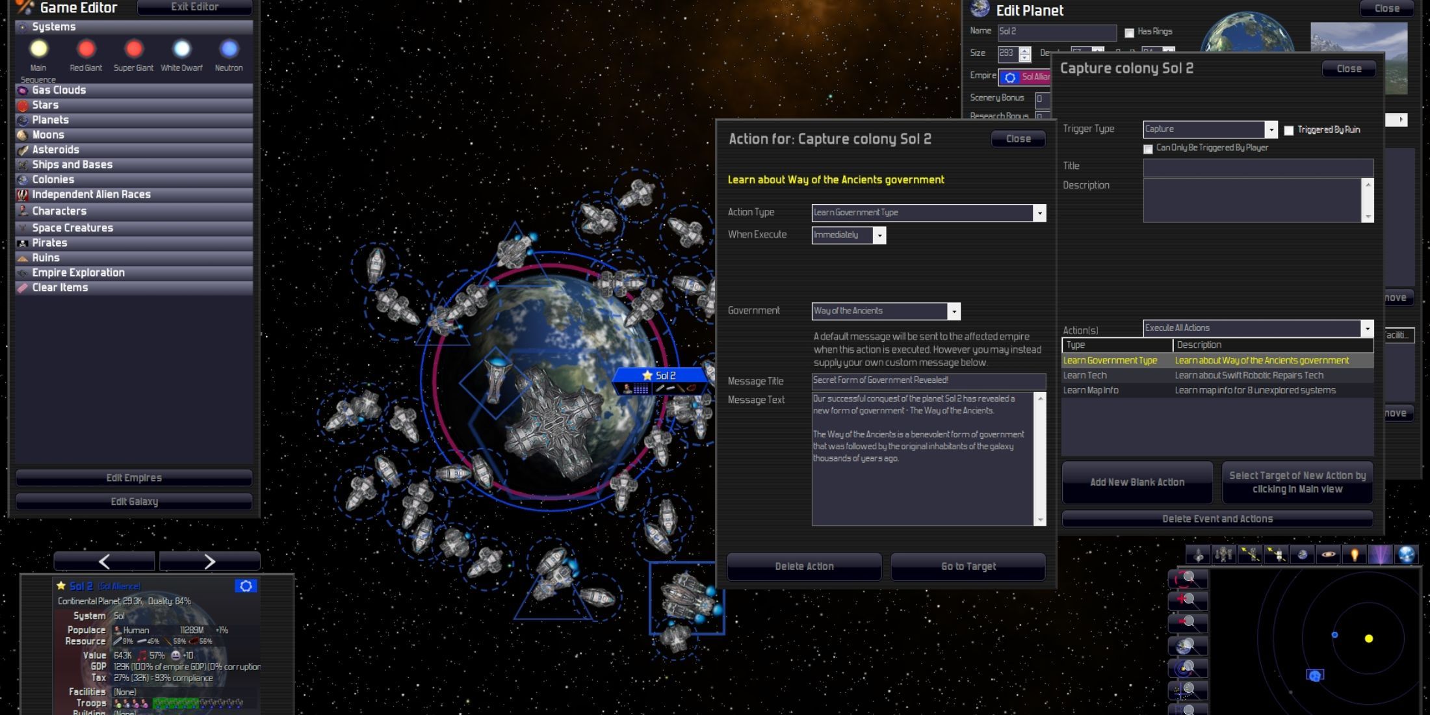This screenshot has height=715, width=1430.
Task: Click the zoom on selection circle icon
Action: click(x=1188, y=578)
